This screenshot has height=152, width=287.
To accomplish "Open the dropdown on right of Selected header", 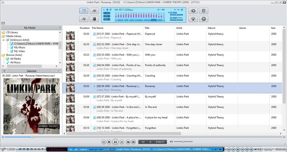I will [x=56, y=71].
